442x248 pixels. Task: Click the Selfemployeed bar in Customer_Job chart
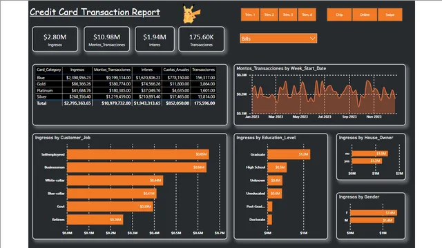point(138,154)
